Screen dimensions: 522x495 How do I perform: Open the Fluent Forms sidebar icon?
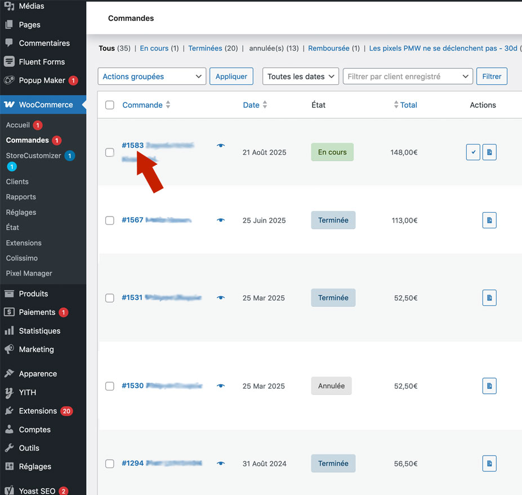click(x=9, y=62)
